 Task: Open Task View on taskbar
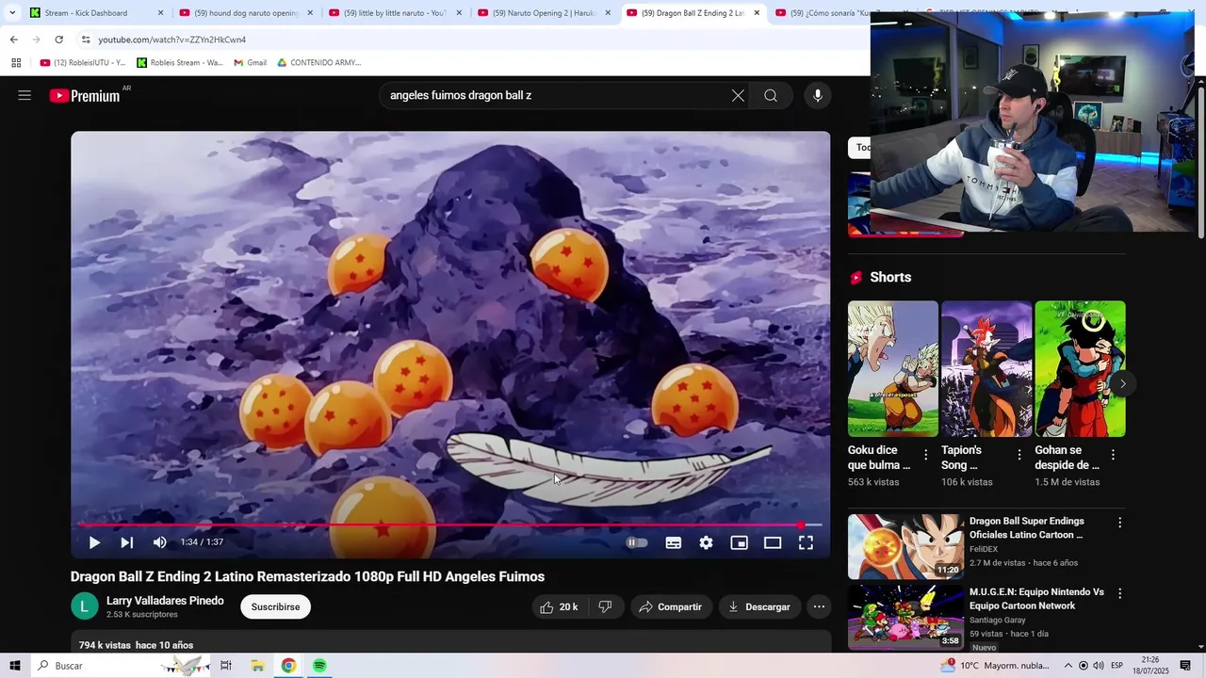click(x=226, y=666)
